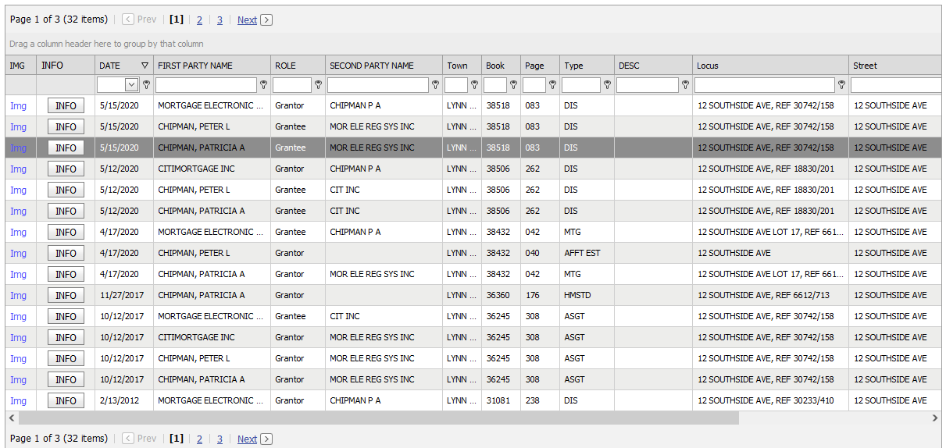Focus the ROLE filter input field
Screen dimensions: 946x448
292,85
